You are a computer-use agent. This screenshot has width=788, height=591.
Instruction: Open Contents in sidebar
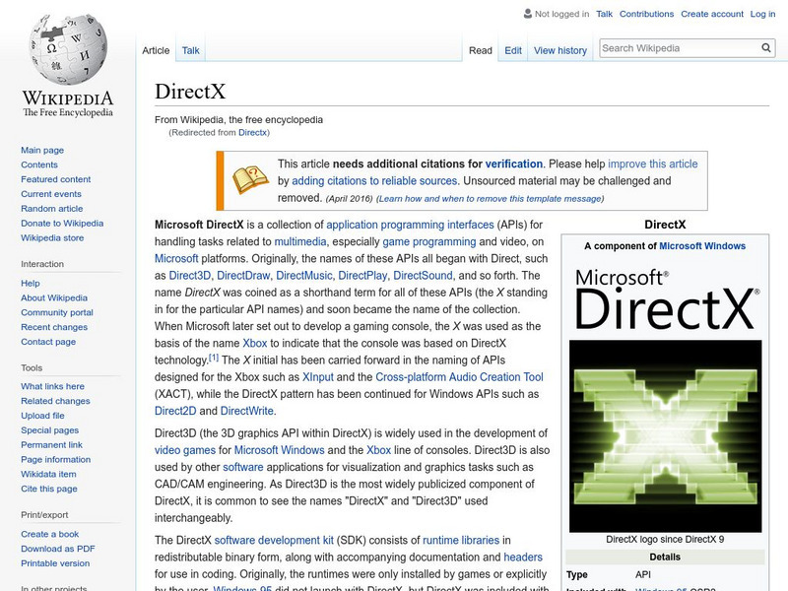click(39, 164)
